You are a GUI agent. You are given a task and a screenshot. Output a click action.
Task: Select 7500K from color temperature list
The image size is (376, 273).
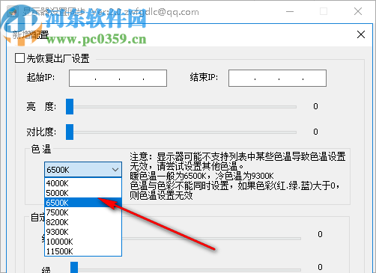pos(83,212)
